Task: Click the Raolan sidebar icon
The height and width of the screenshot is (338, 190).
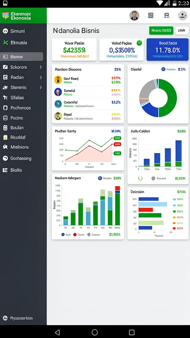Action: 5,77
